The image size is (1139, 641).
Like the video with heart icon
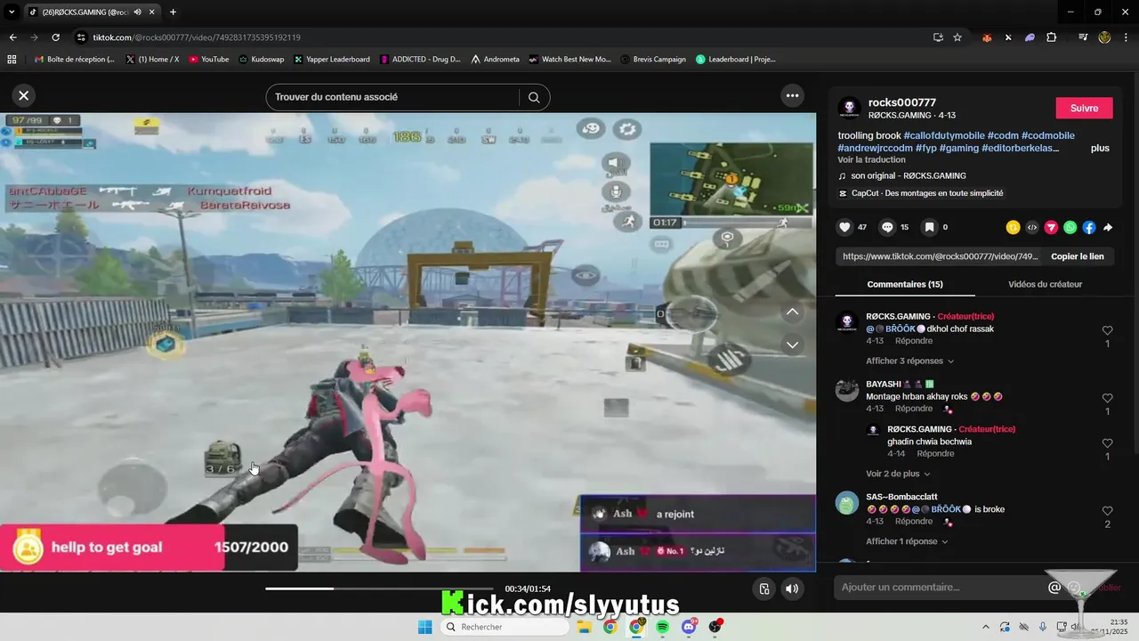point(844,227)
